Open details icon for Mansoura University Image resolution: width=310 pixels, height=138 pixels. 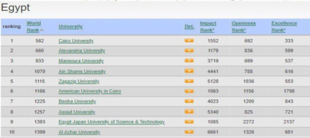tap(189, 61)
